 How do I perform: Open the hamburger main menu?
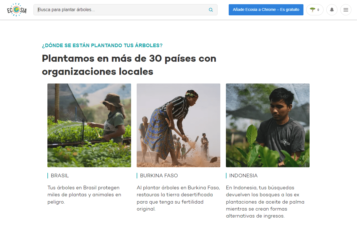[346, 10]
